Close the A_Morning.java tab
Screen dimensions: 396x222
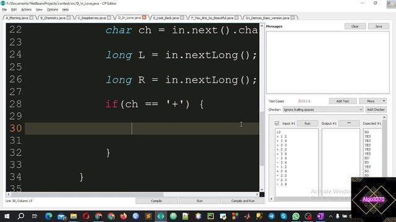point(31,18)
